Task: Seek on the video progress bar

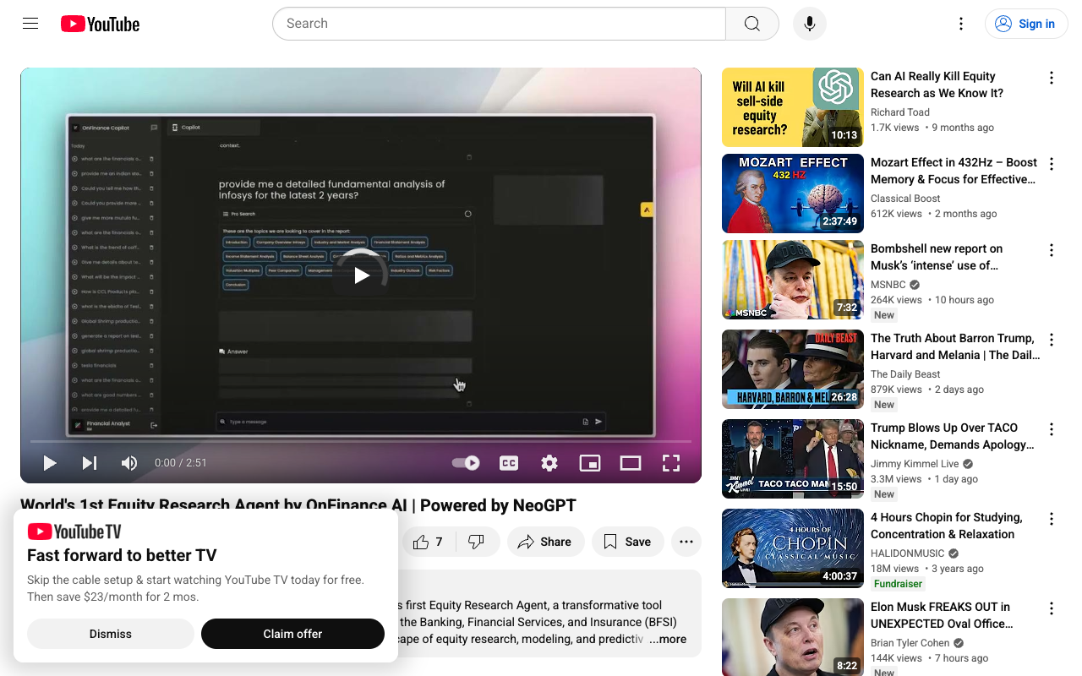Action: click(361, 441)
